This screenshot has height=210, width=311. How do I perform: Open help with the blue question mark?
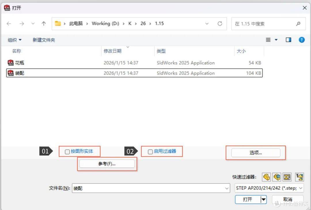pos(302,40)
